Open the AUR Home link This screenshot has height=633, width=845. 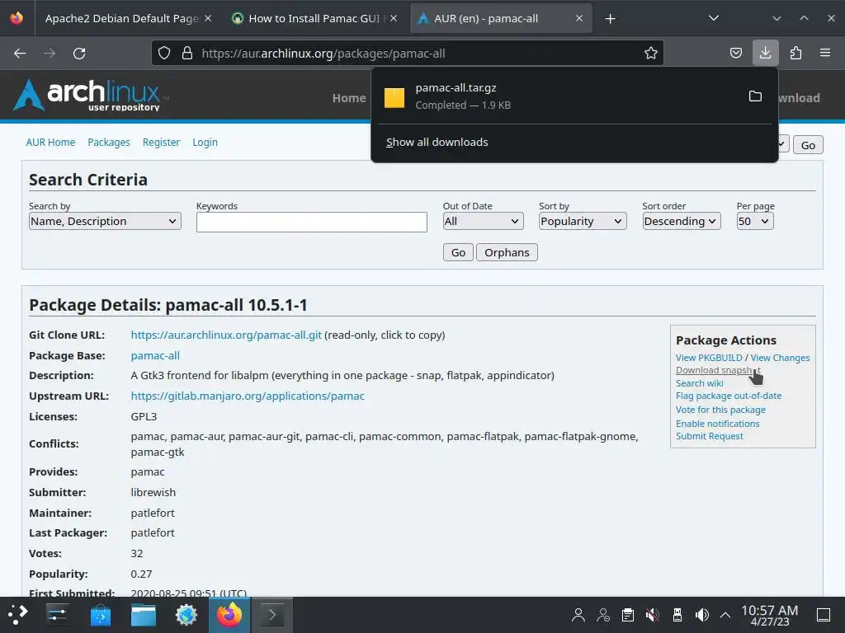(50, 142)
